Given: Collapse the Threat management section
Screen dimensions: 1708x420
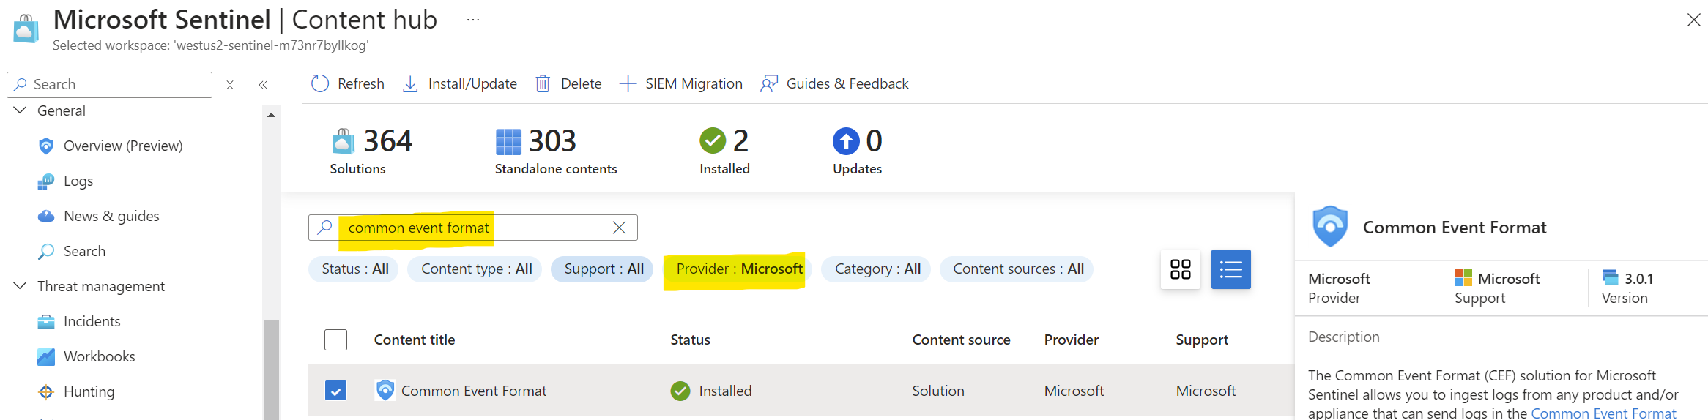Looking at the screenshot, I should tap(21, 286).
